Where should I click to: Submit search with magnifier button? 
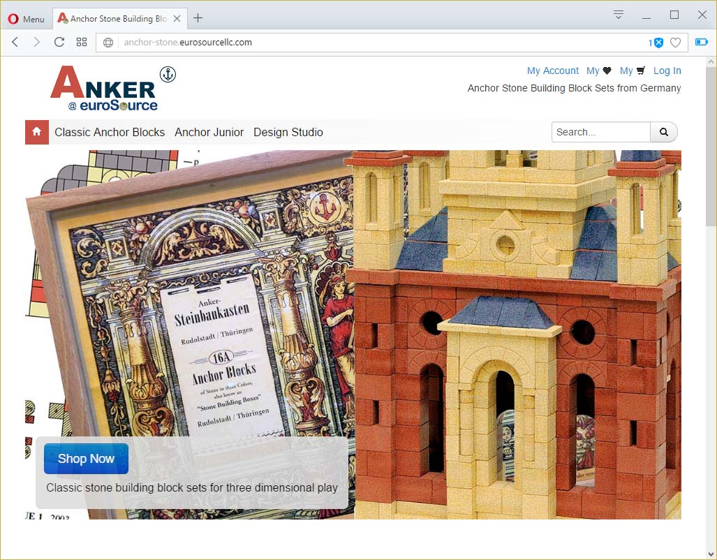[664, 132]
